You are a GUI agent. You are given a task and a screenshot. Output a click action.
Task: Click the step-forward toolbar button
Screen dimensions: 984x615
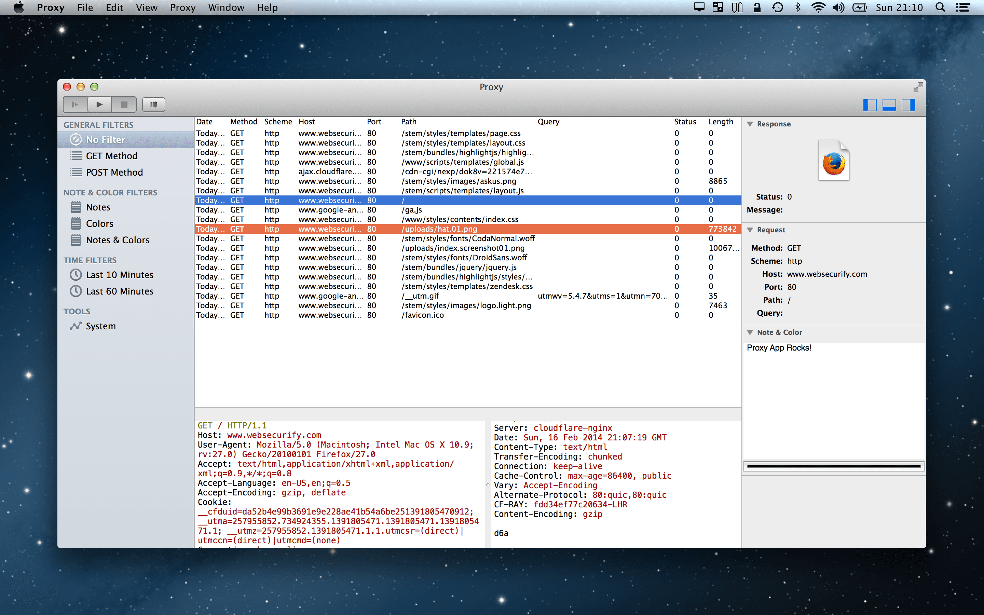(x=76, y=105)
